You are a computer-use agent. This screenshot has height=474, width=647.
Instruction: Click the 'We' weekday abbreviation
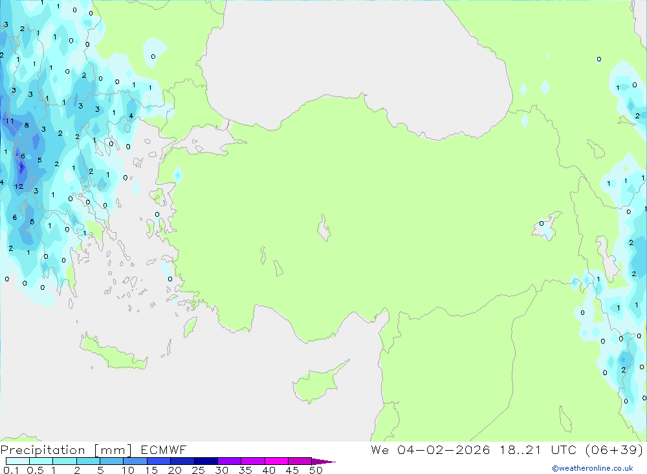tap(380, 449)
